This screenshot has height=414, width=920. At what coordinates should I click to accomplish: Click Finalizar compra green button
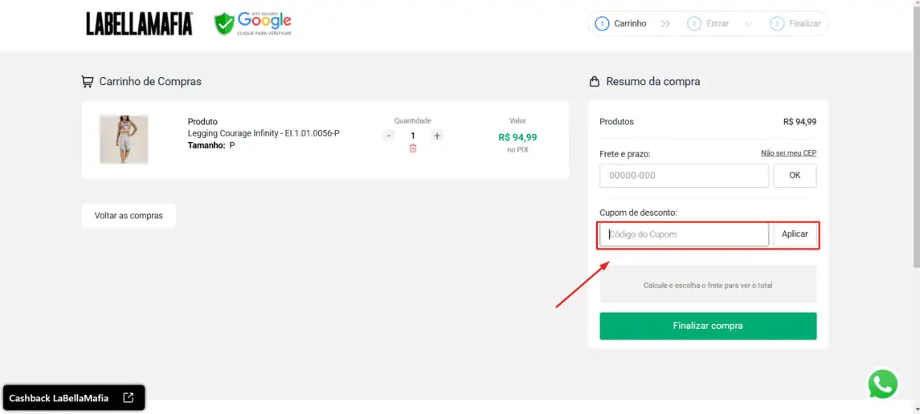[x=708, y=326]
